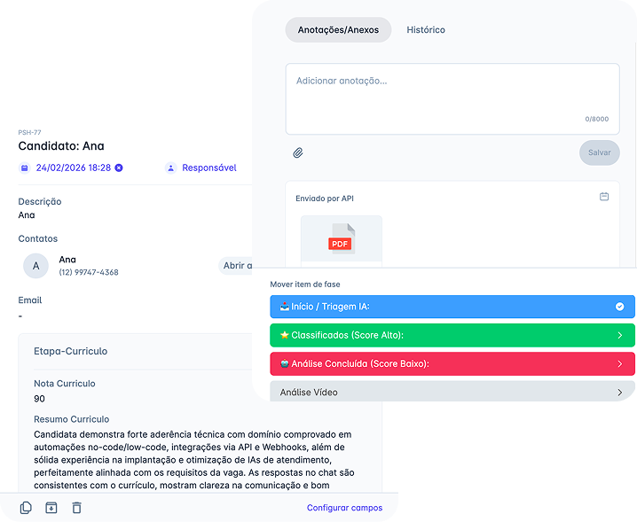Click the calendar icon on Enviado por API card
Image resolution: width=637 pixels, height=522 pixels.
tap(604, 197)
